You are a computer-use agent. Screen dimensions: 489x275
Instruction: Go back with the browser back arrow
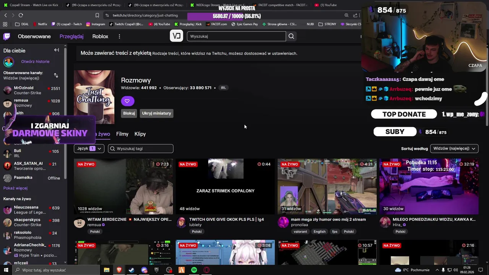tap(5, 15)
